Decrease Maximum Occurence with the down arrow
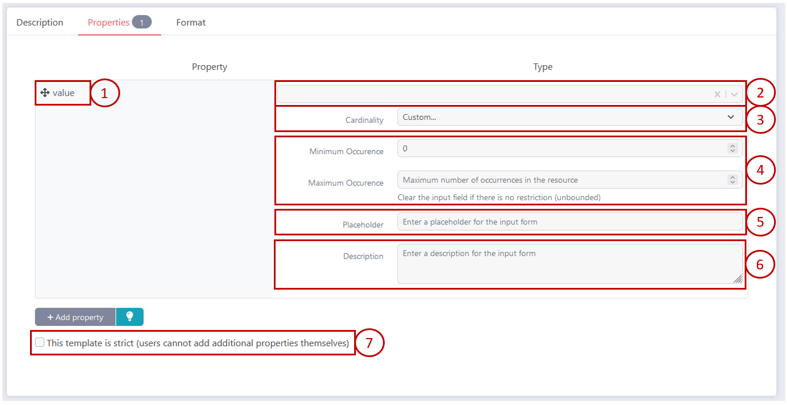The image size is (788, 405). coord(733,182)
